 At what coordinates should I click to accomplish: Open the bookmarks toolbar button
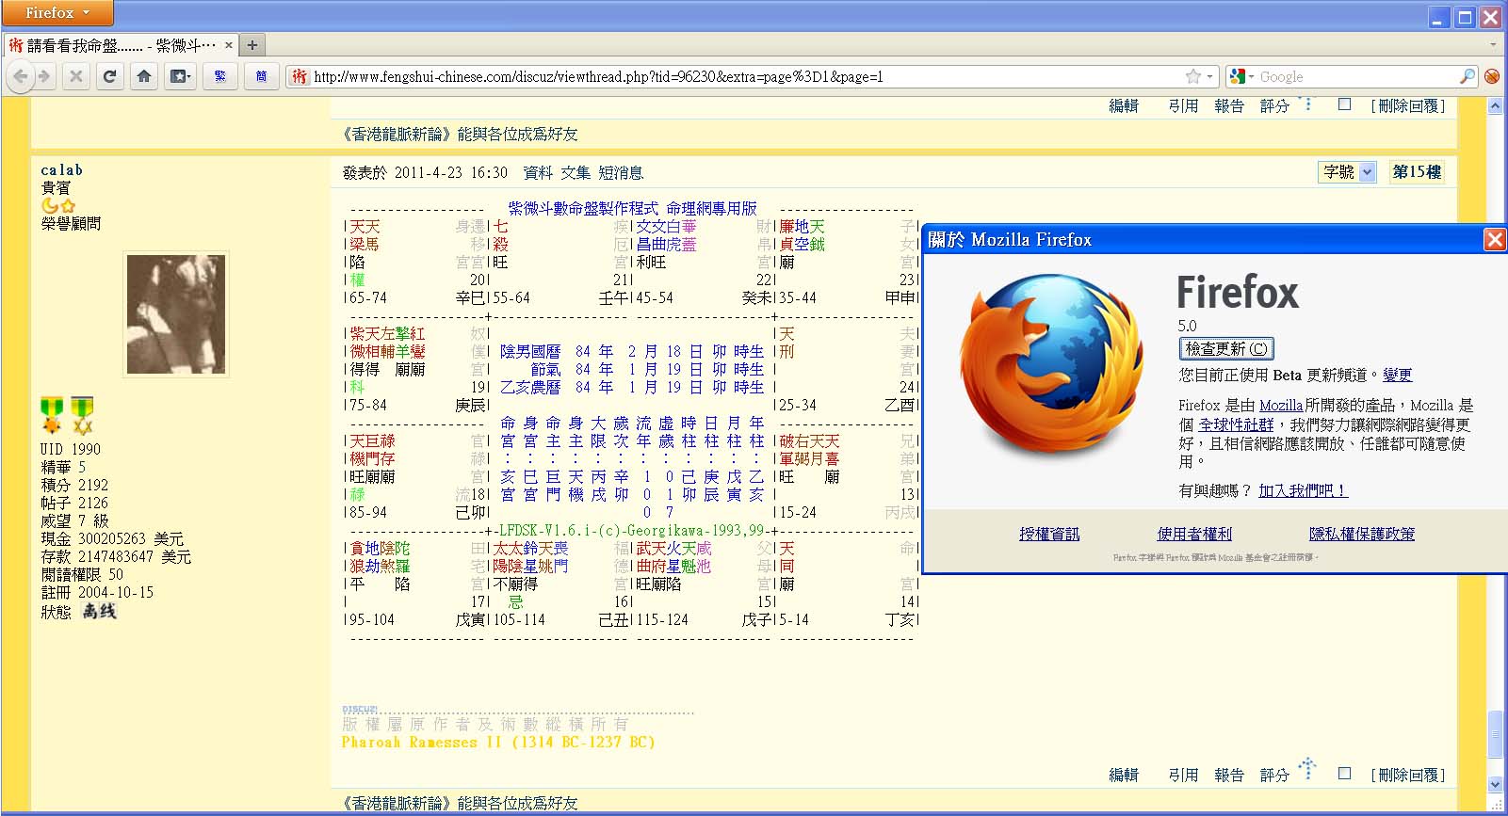(x=179, y=76)
